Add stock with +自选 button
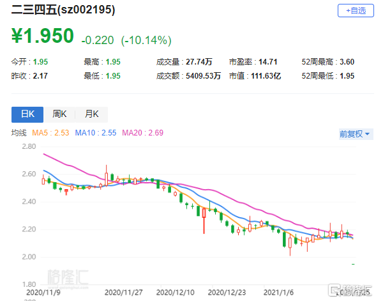376x301 pixels. click(356, 11)
